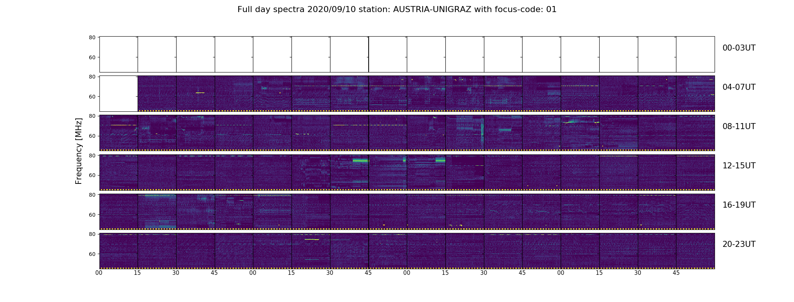Click the 60 tick label of the 00-03UT row
Viewport: 794px width, 302px height.
pyautogui.click(x=92, y=57)
